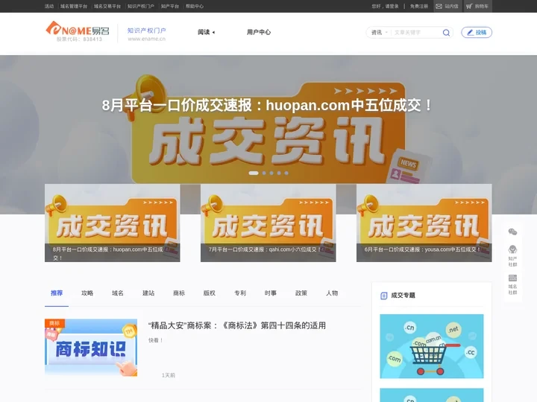Select the first carousel indicator dot
537x402 pixels.
pos(254,173)
